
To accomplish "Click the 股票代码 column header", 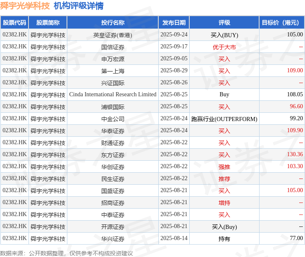I will coord(14,23).
